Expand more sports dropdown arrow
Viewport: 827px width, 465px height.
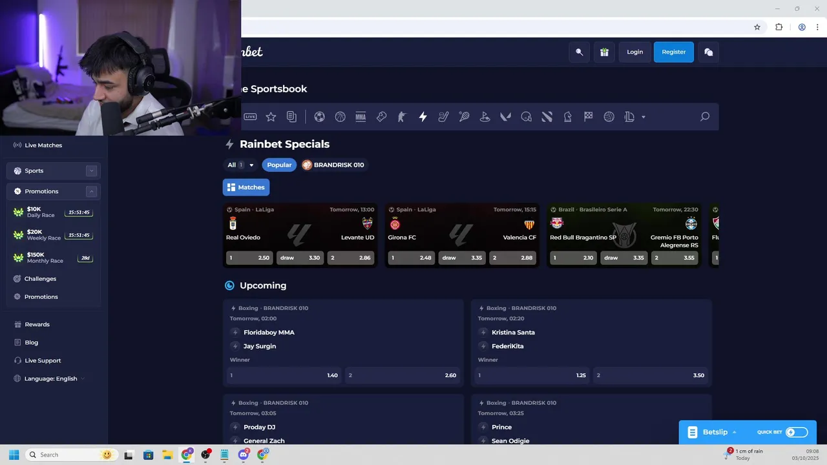(x=643, y=118)
